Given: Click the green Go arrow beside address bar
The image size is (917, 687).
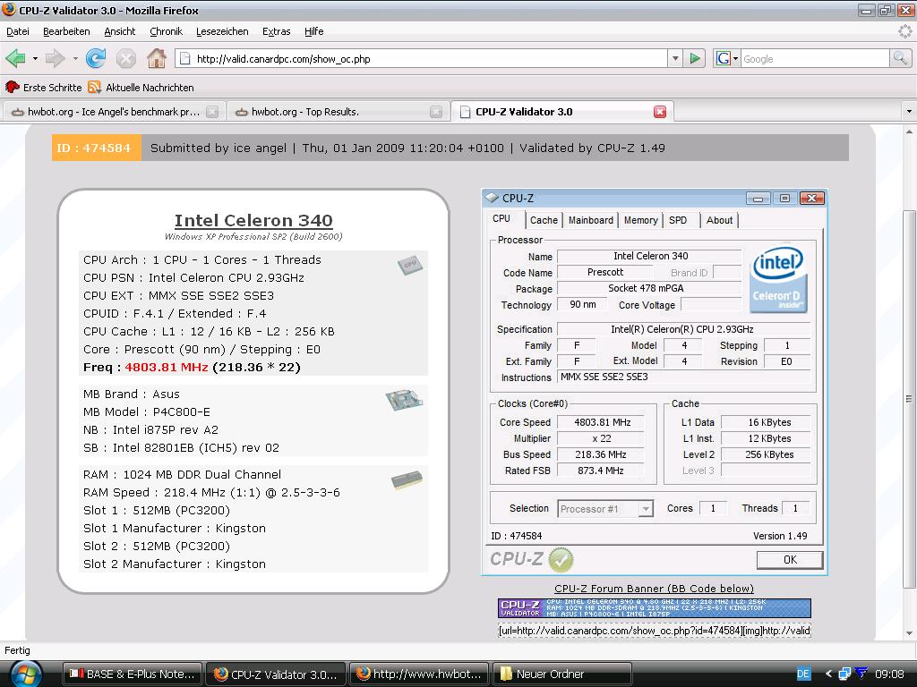Looking at the screenshot, I should (x=695, y=58).
